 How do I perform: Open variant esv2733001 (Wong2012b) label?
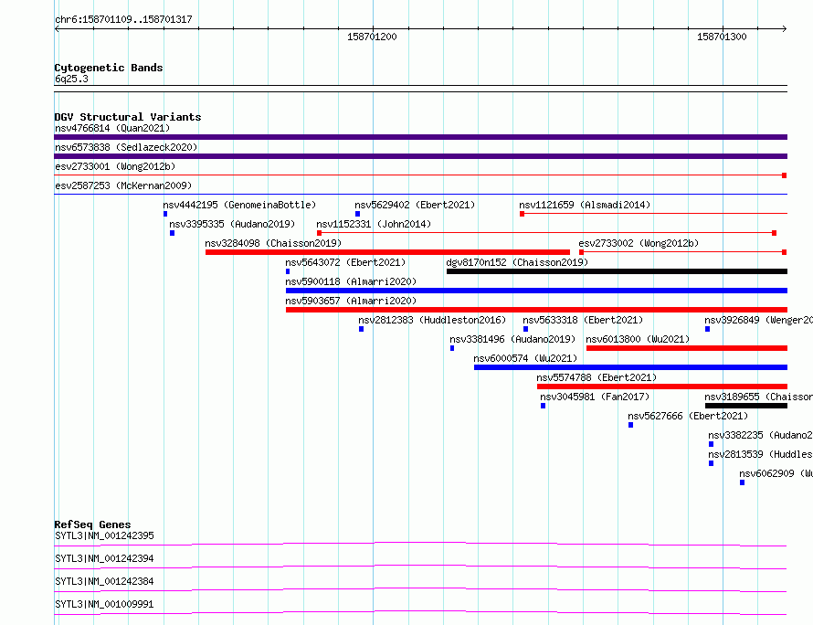115,166
